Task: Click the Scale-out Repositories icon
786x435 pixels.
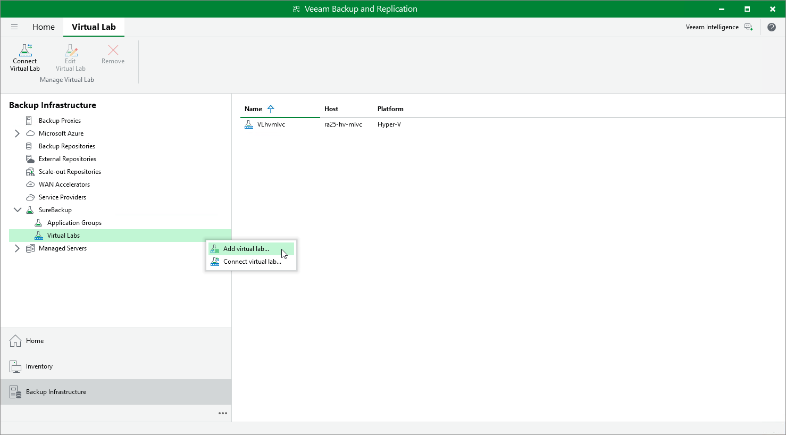Action: click(30, 172)
